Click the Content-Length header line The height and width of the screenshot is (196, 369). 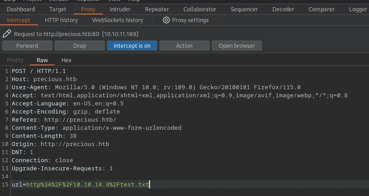44,136
